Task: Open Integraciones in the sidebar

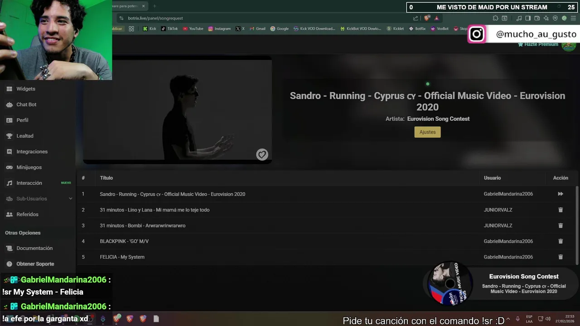Action: pos(32,152)
